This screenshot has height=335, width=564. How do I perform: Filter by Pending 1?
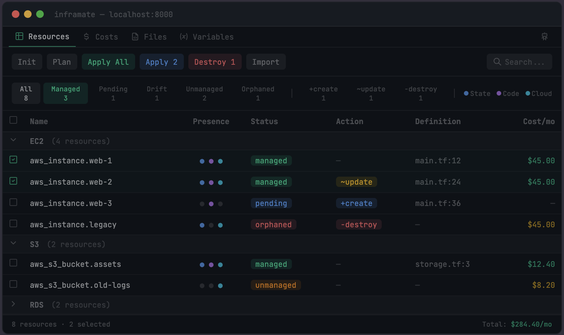[x=113, y=93]
